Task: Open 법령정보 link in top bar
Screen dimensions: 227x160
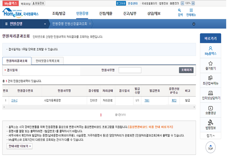Action: coord(163,3)
